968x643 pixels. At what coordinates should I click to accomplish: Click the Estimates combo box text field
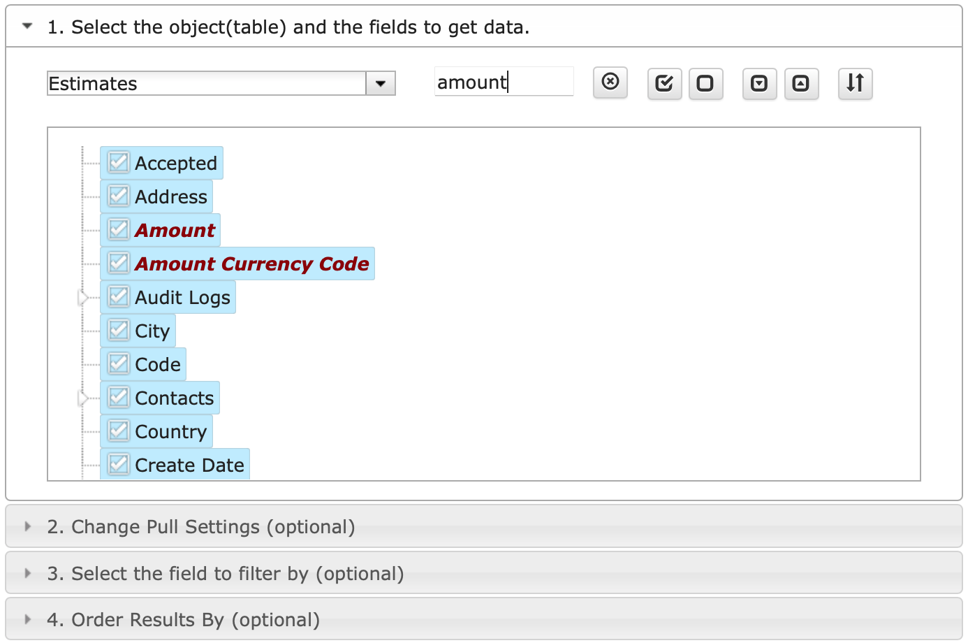[207, 83]
